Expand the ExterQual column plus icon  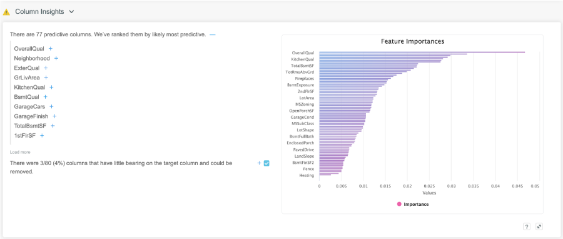click(46, 68)
